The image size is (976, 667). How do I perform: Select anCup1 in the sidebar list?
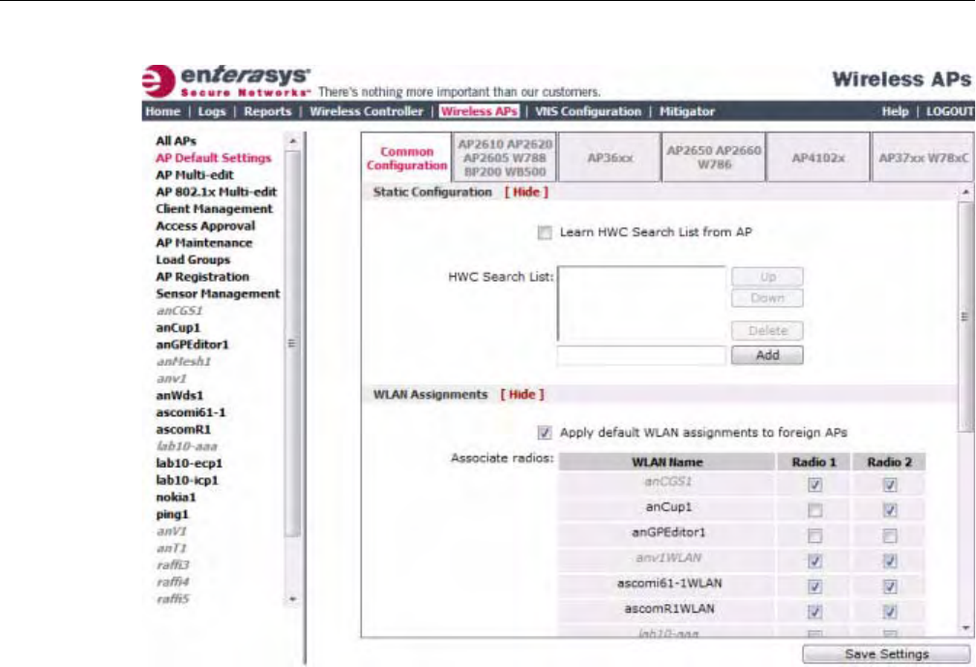click(178, 327)
